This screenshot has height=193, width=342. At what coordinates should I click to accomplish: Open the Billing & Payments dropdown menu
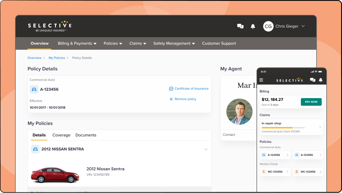pos(77,43)
